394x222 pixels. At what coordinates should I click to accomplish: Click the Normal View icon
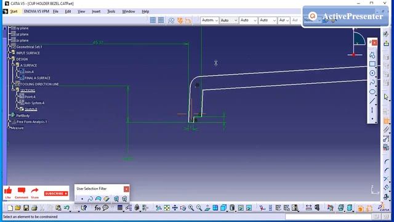tap(207, 208)
